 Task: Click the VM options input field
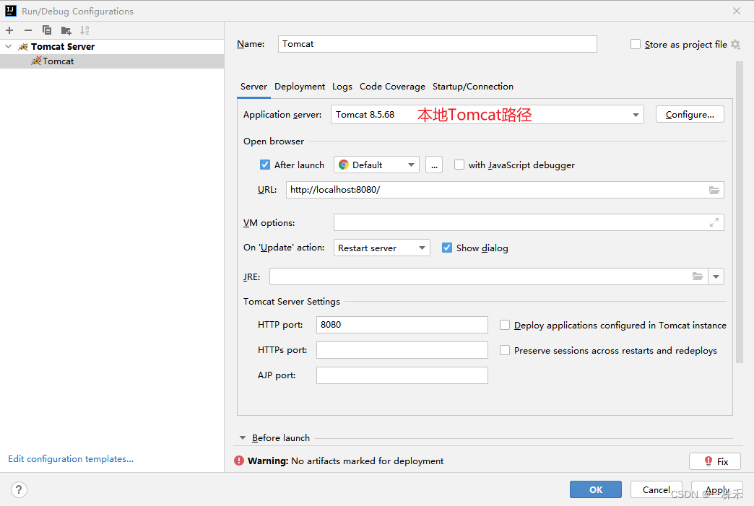click(x=529, y=222)
